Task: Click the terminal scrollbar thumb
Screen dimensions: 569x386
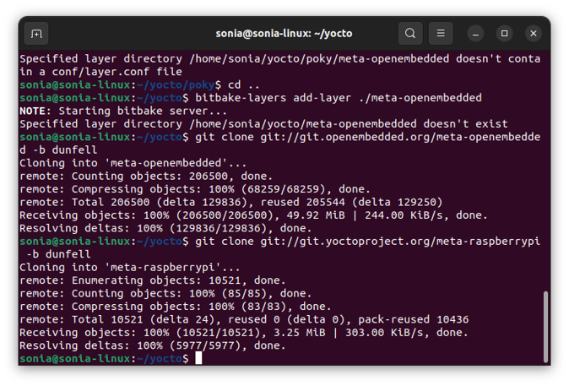Action: coord(545,327)
